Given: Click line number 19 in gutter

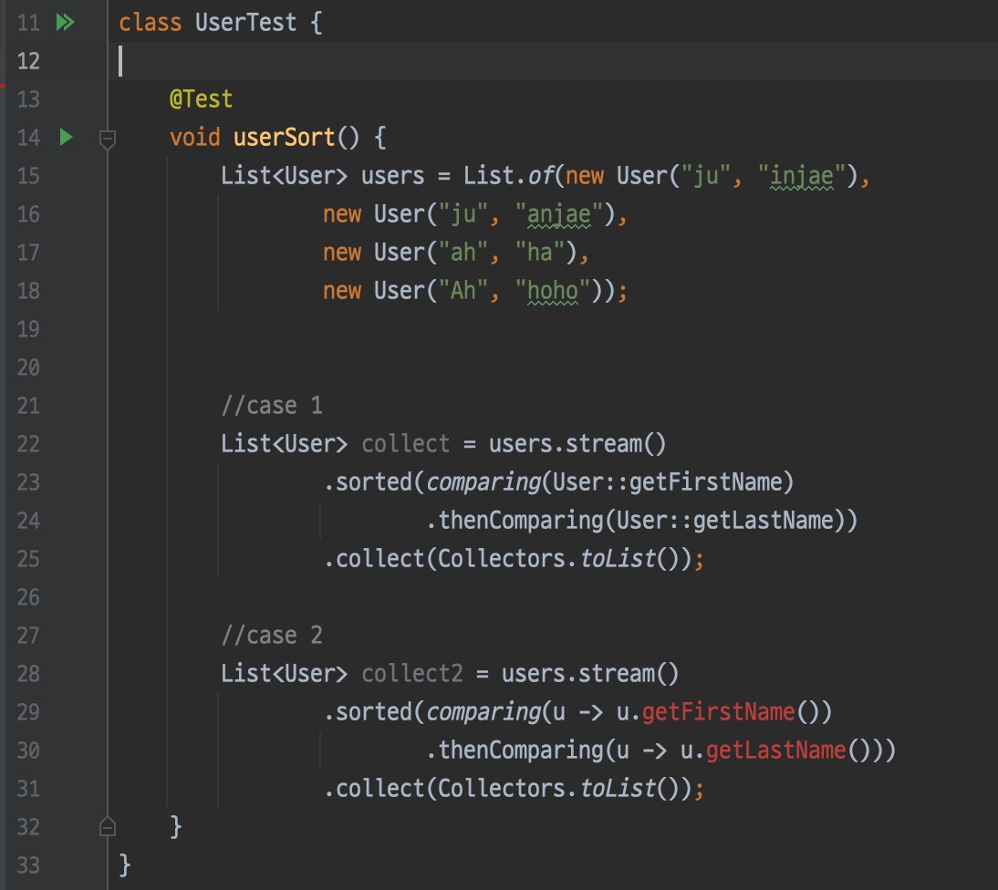Looking at the screenshot, I should [x=28, y=329].
